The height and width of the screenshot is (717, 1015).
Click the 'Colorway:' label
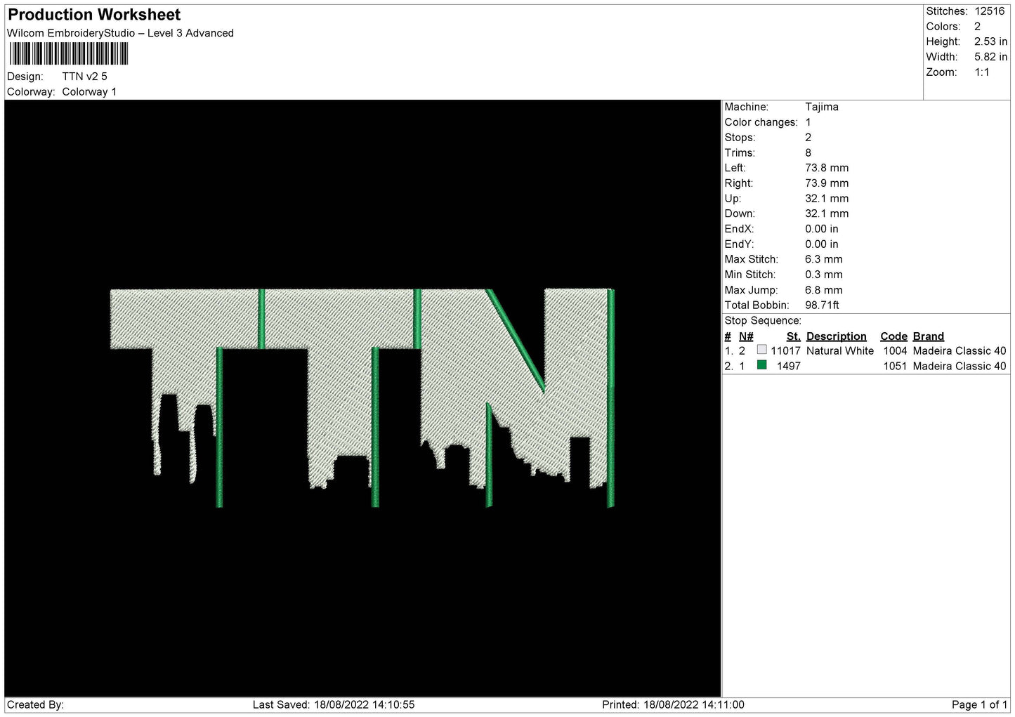(31, 92)
